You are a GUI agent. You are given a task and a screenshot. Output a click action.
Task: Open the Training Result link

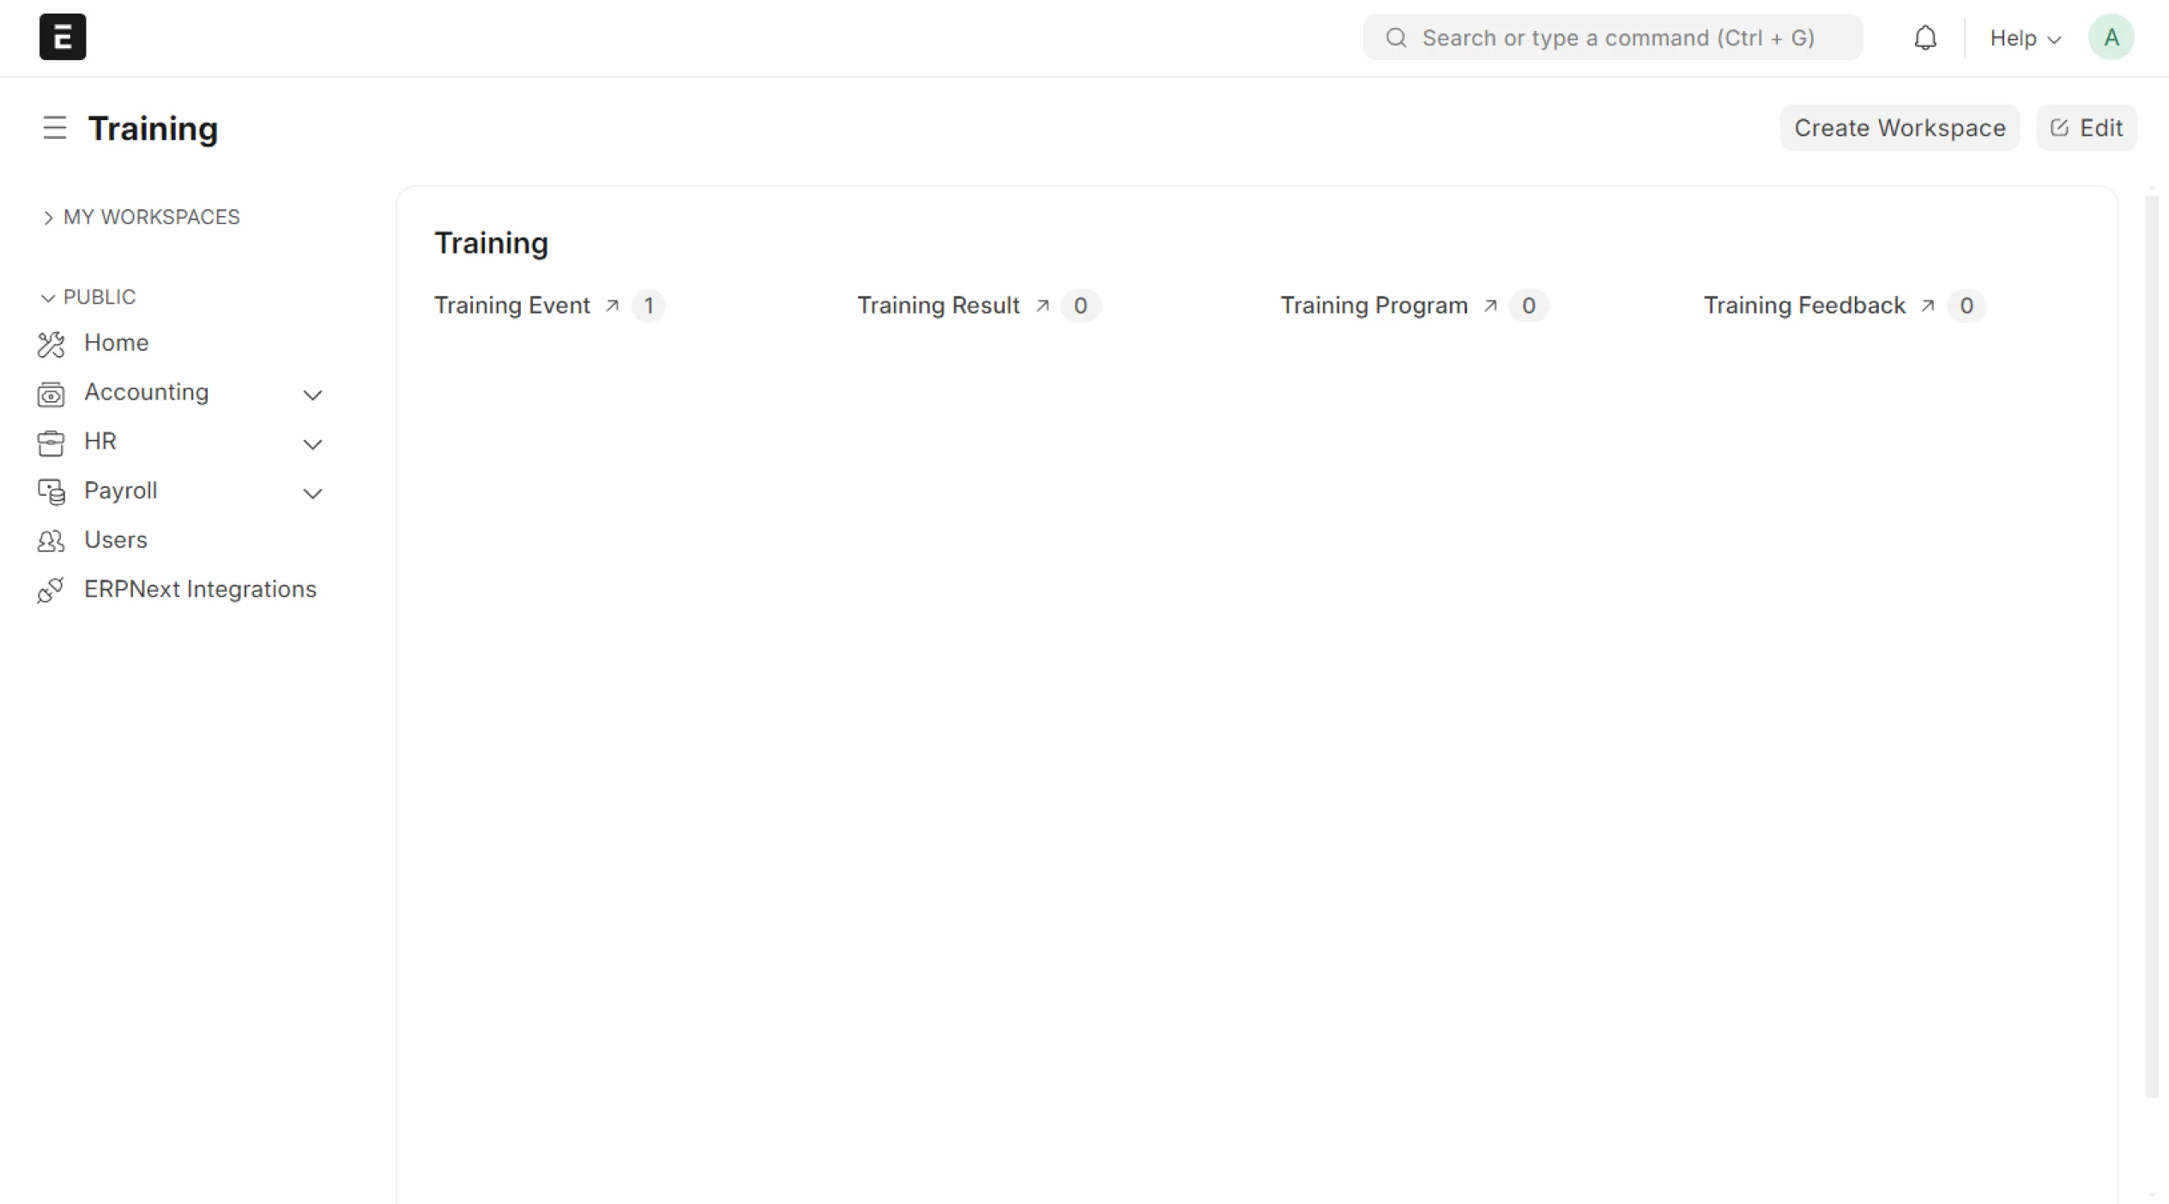click(x=938, y=305)
